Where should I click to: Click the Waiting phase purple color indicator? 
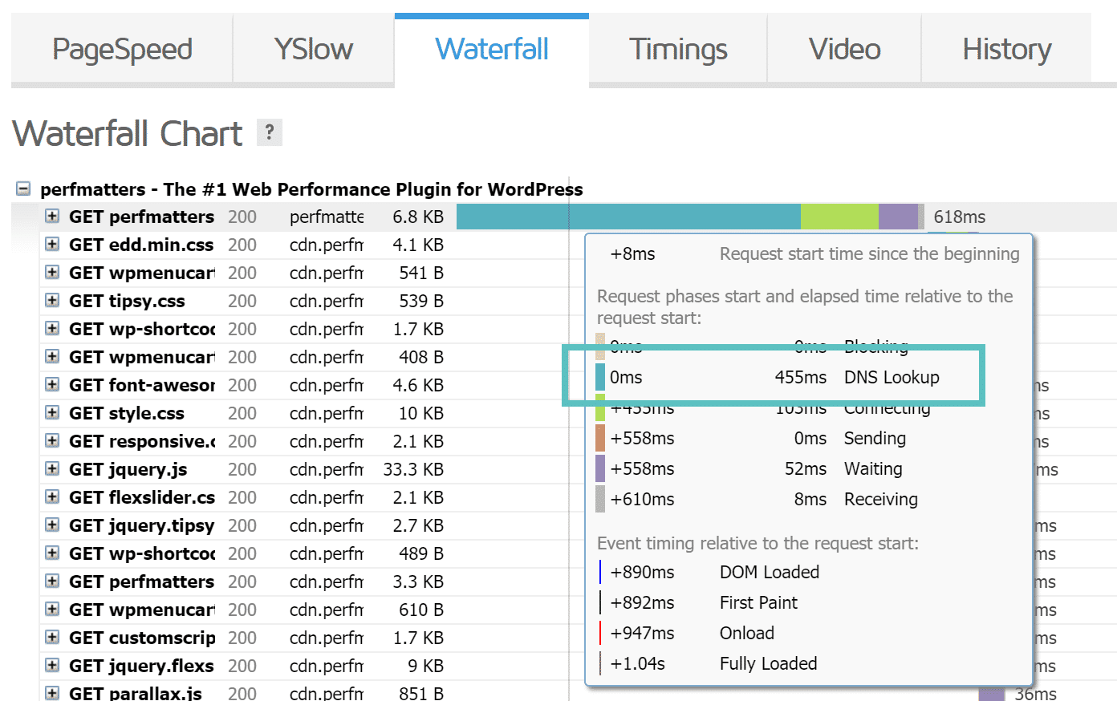(x=599, y=468)
